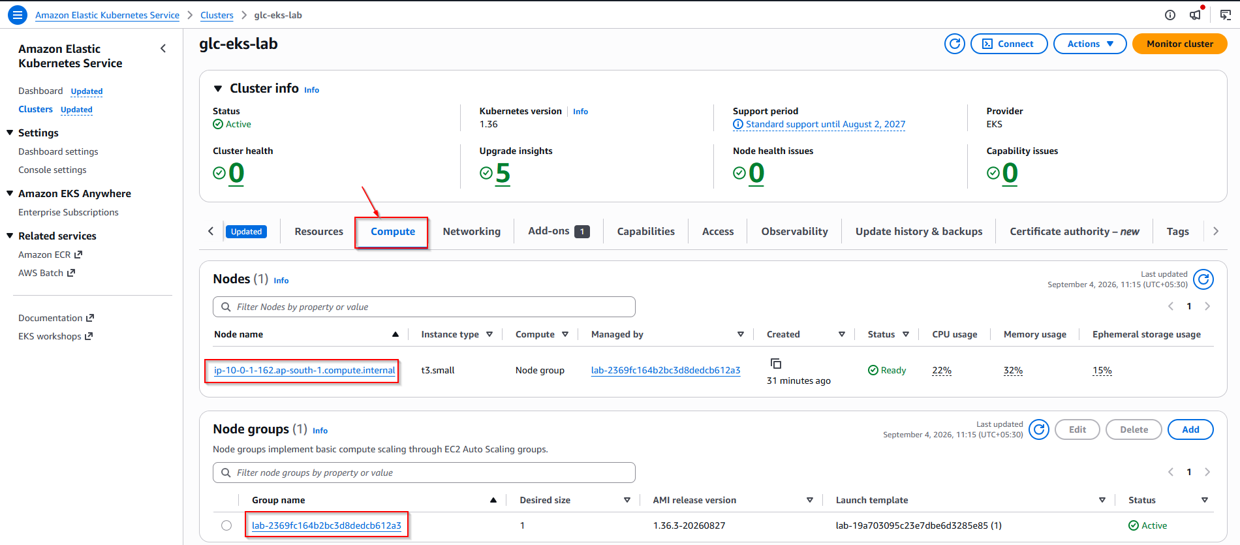
Task: Open the Observability tab
Action: (794, 231)
